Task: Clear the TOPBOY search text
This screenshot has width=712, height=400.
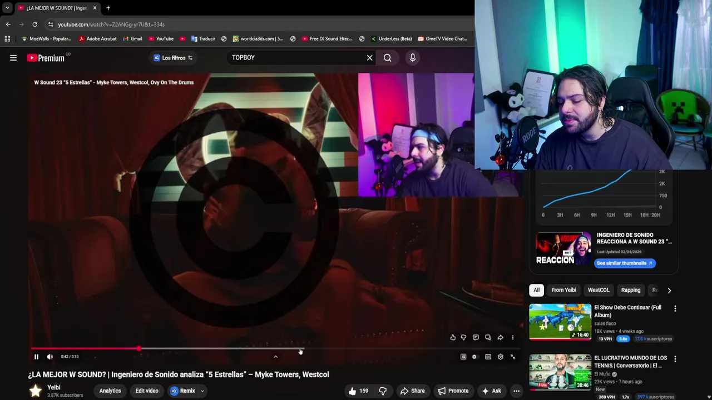Action: [369, 58]
